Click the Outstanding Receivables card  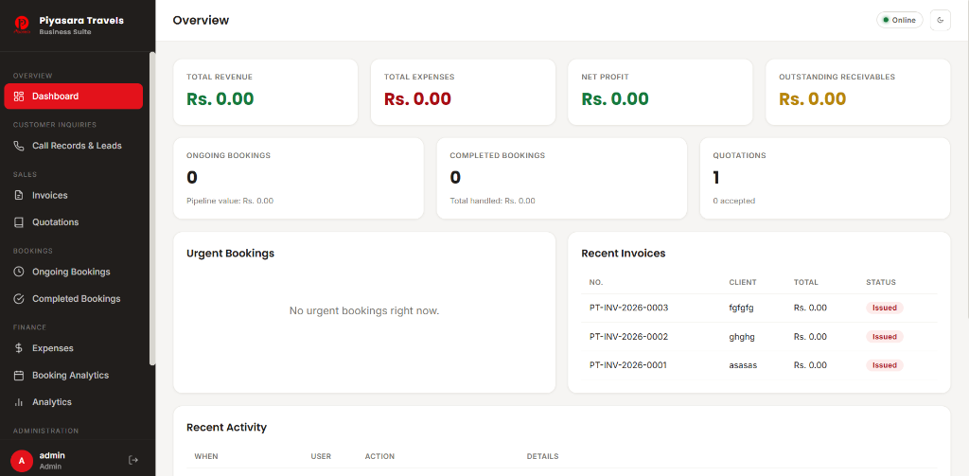tap(857, 92)
